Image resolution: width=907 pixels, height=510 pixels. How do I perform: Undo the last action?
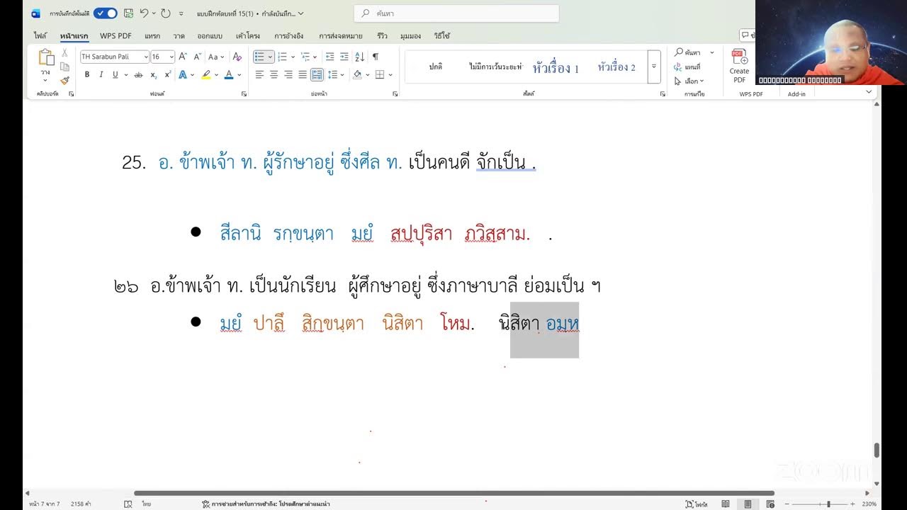coord(144,13)
